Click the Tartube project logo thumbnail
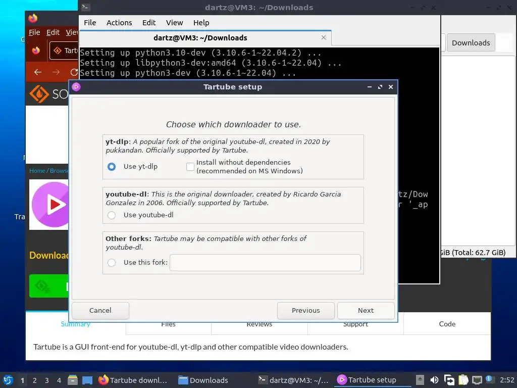This screenshot has width=517, height=388. [x=49, y=205]
